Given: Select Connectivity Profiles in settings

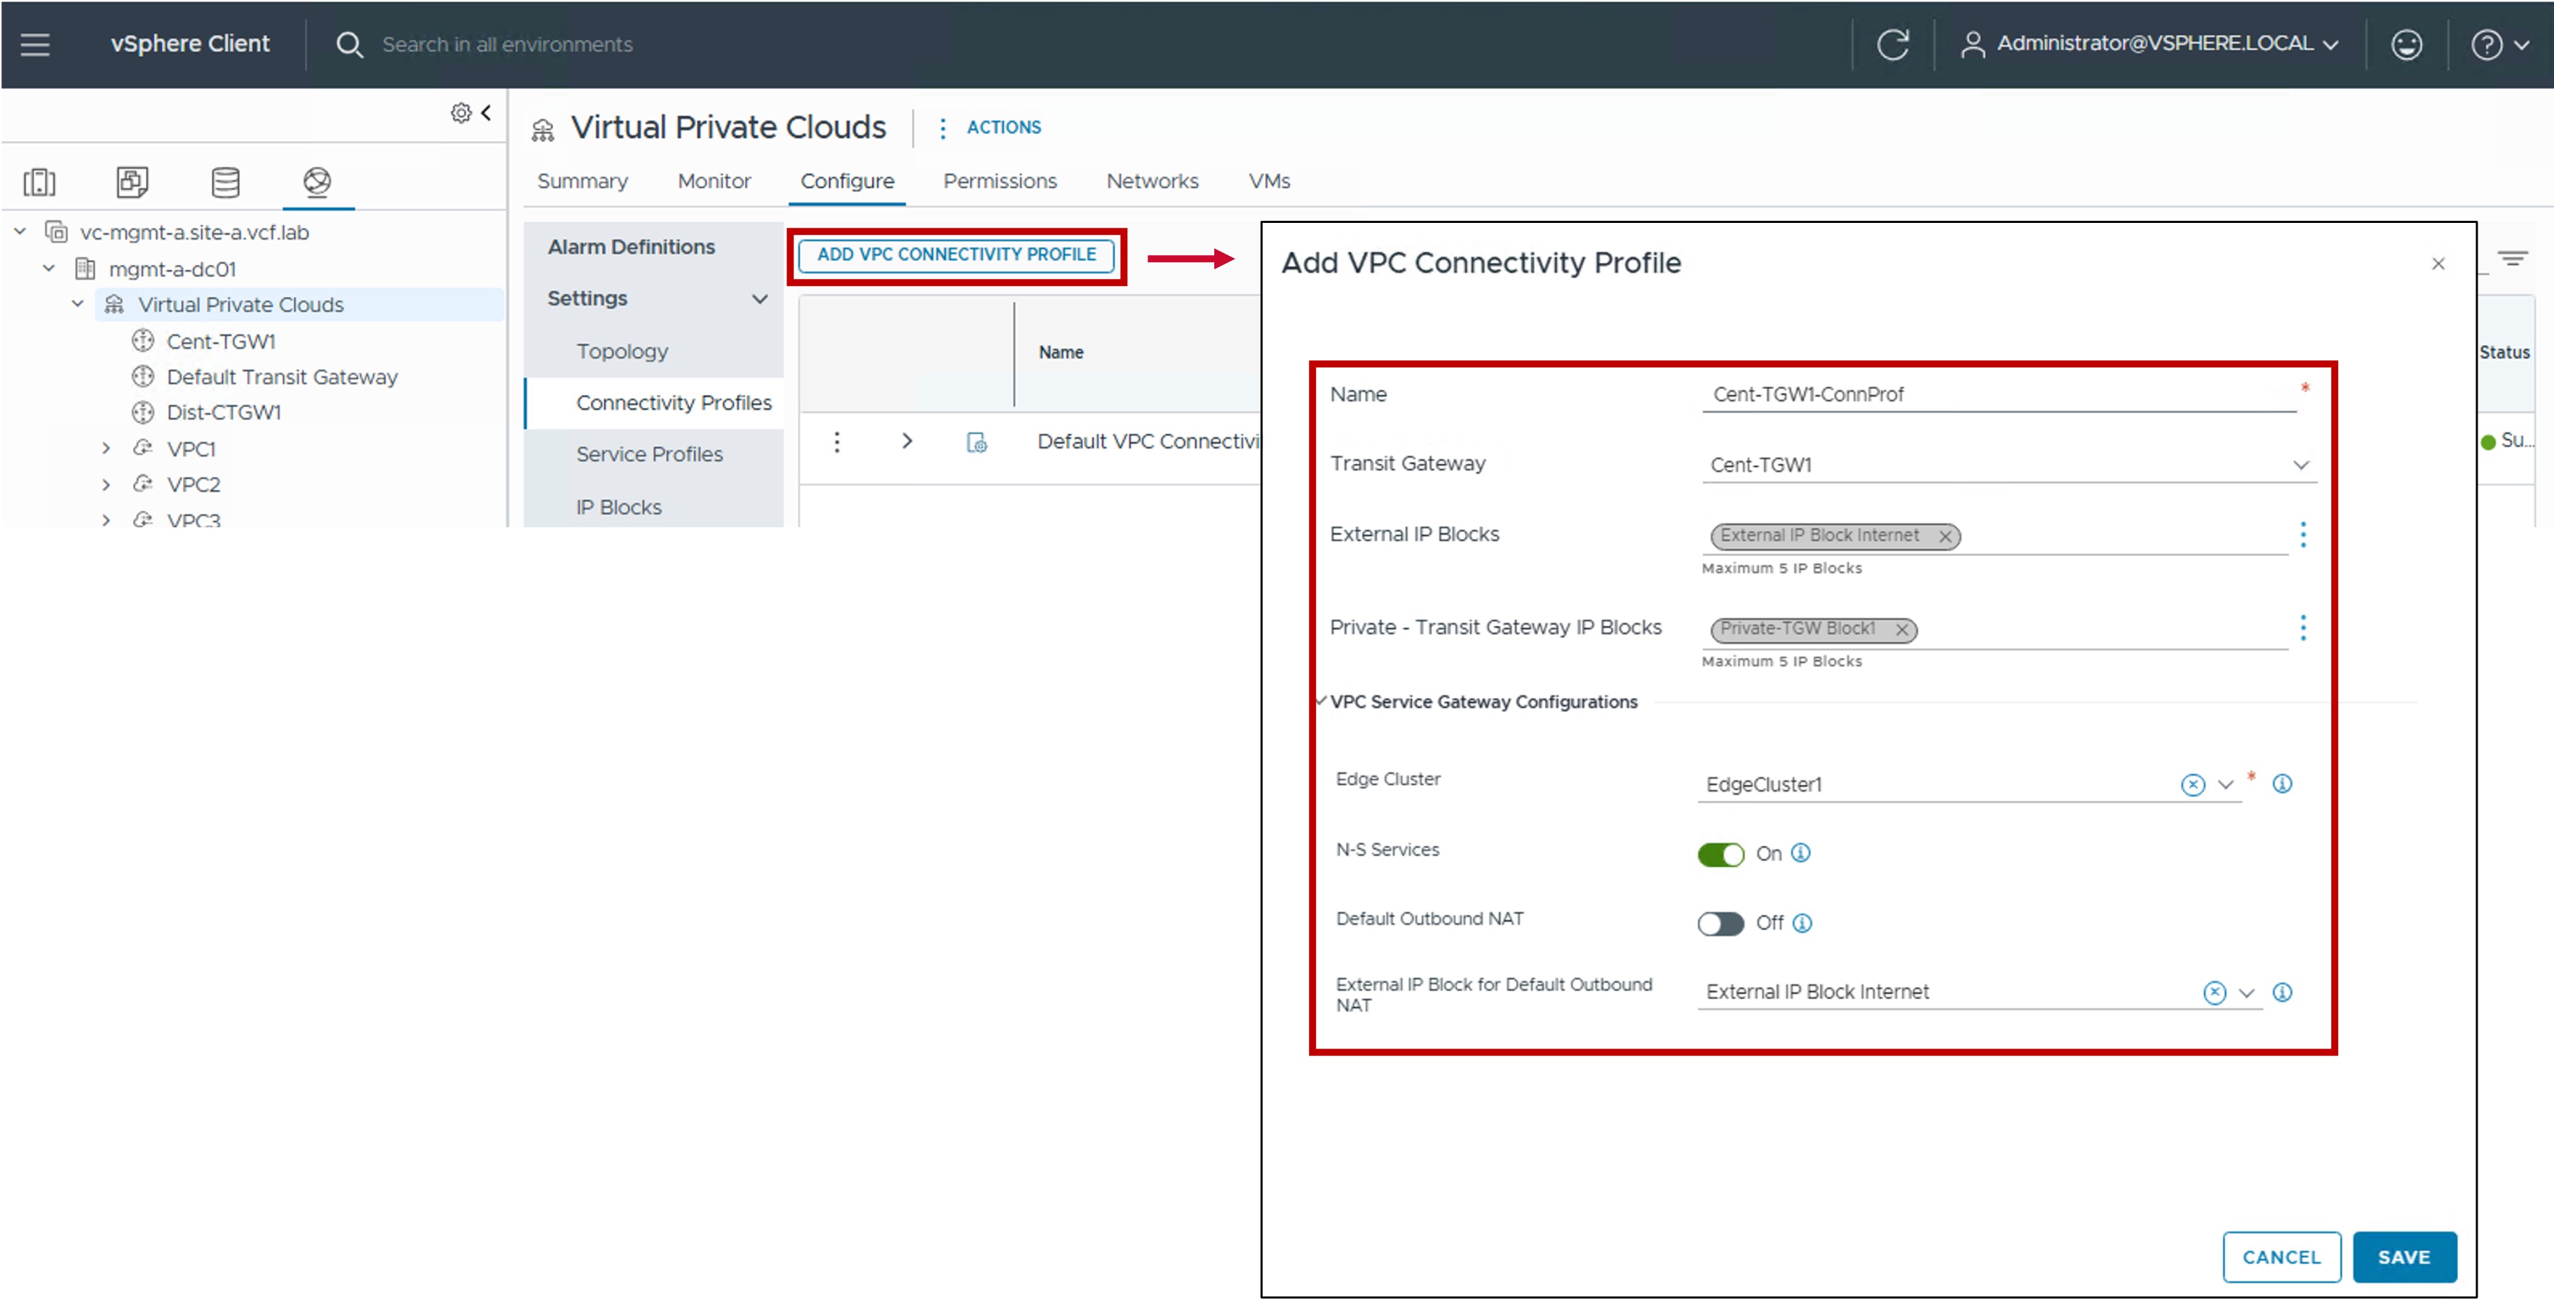Looking at the screenshot, I should 673,402.
